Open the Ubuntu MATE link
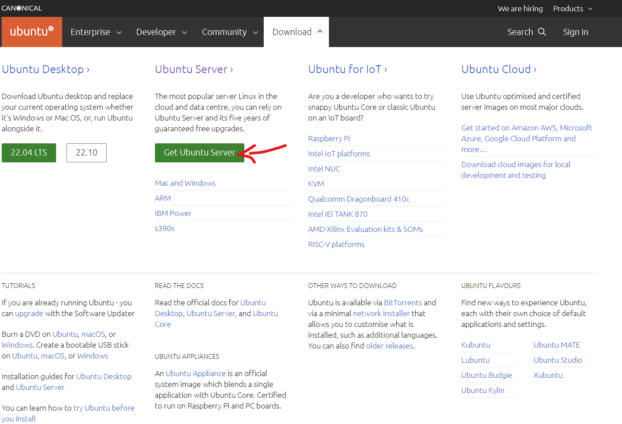This screenshot has width=622, height=424. pyautogui.click(x=556, y=345)
